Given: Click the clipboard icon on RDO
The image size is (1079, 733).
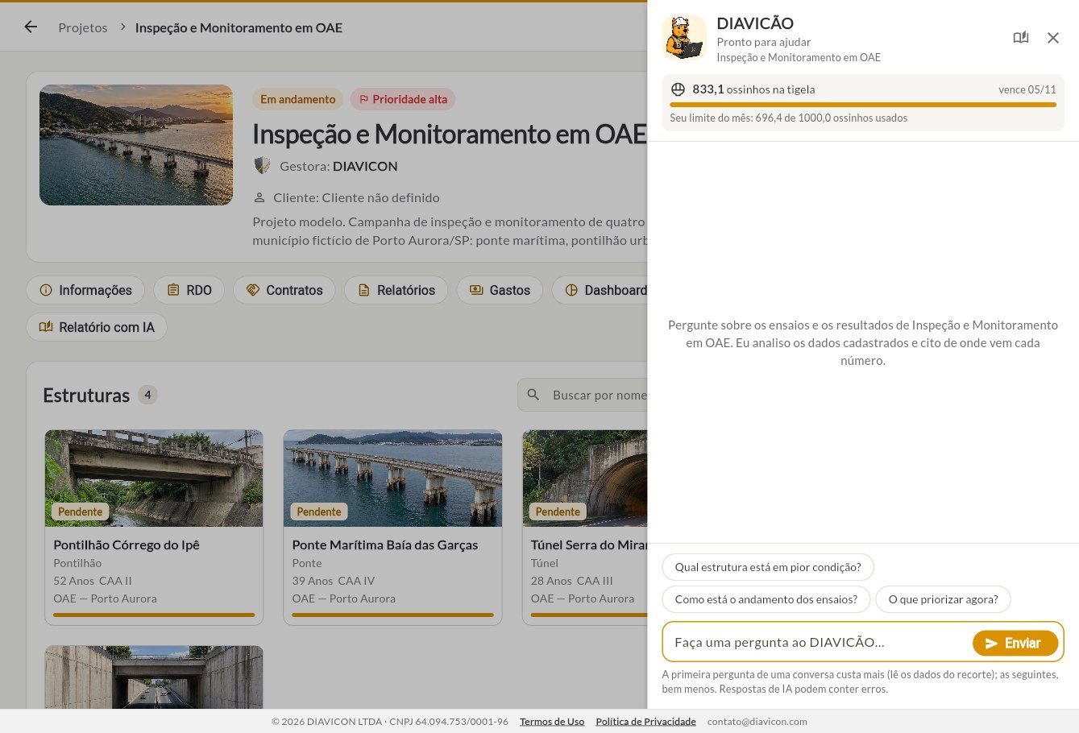Looking at the screenshot, I should (x=173, y=290).
